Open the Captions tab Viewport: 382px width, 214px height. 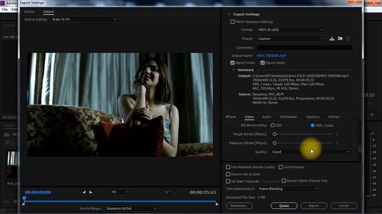(x=313, y=117)
